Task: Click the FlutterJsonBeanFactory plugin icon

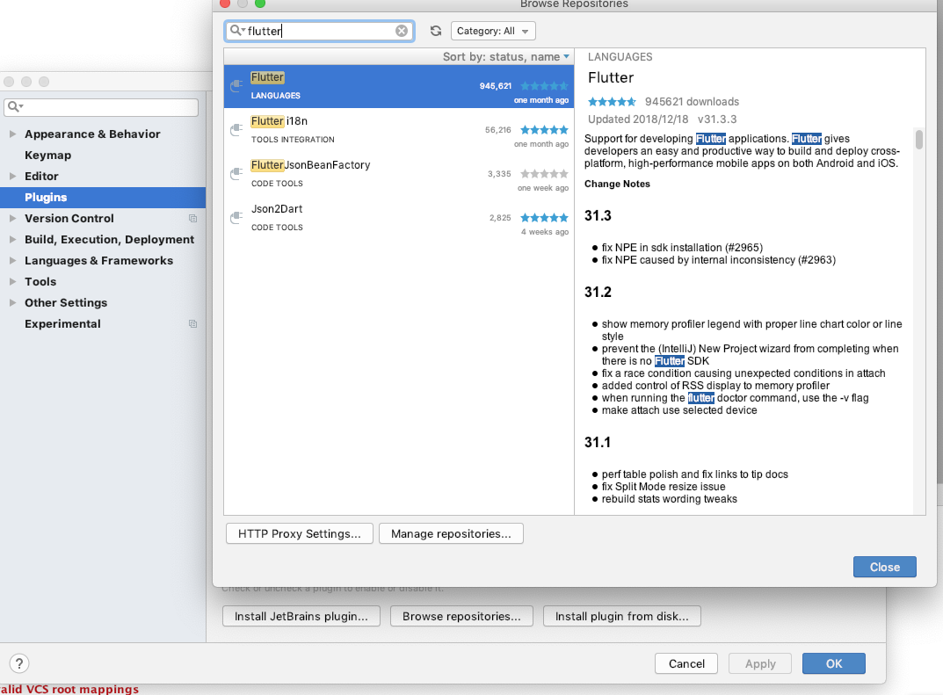Action: (236, 174)
